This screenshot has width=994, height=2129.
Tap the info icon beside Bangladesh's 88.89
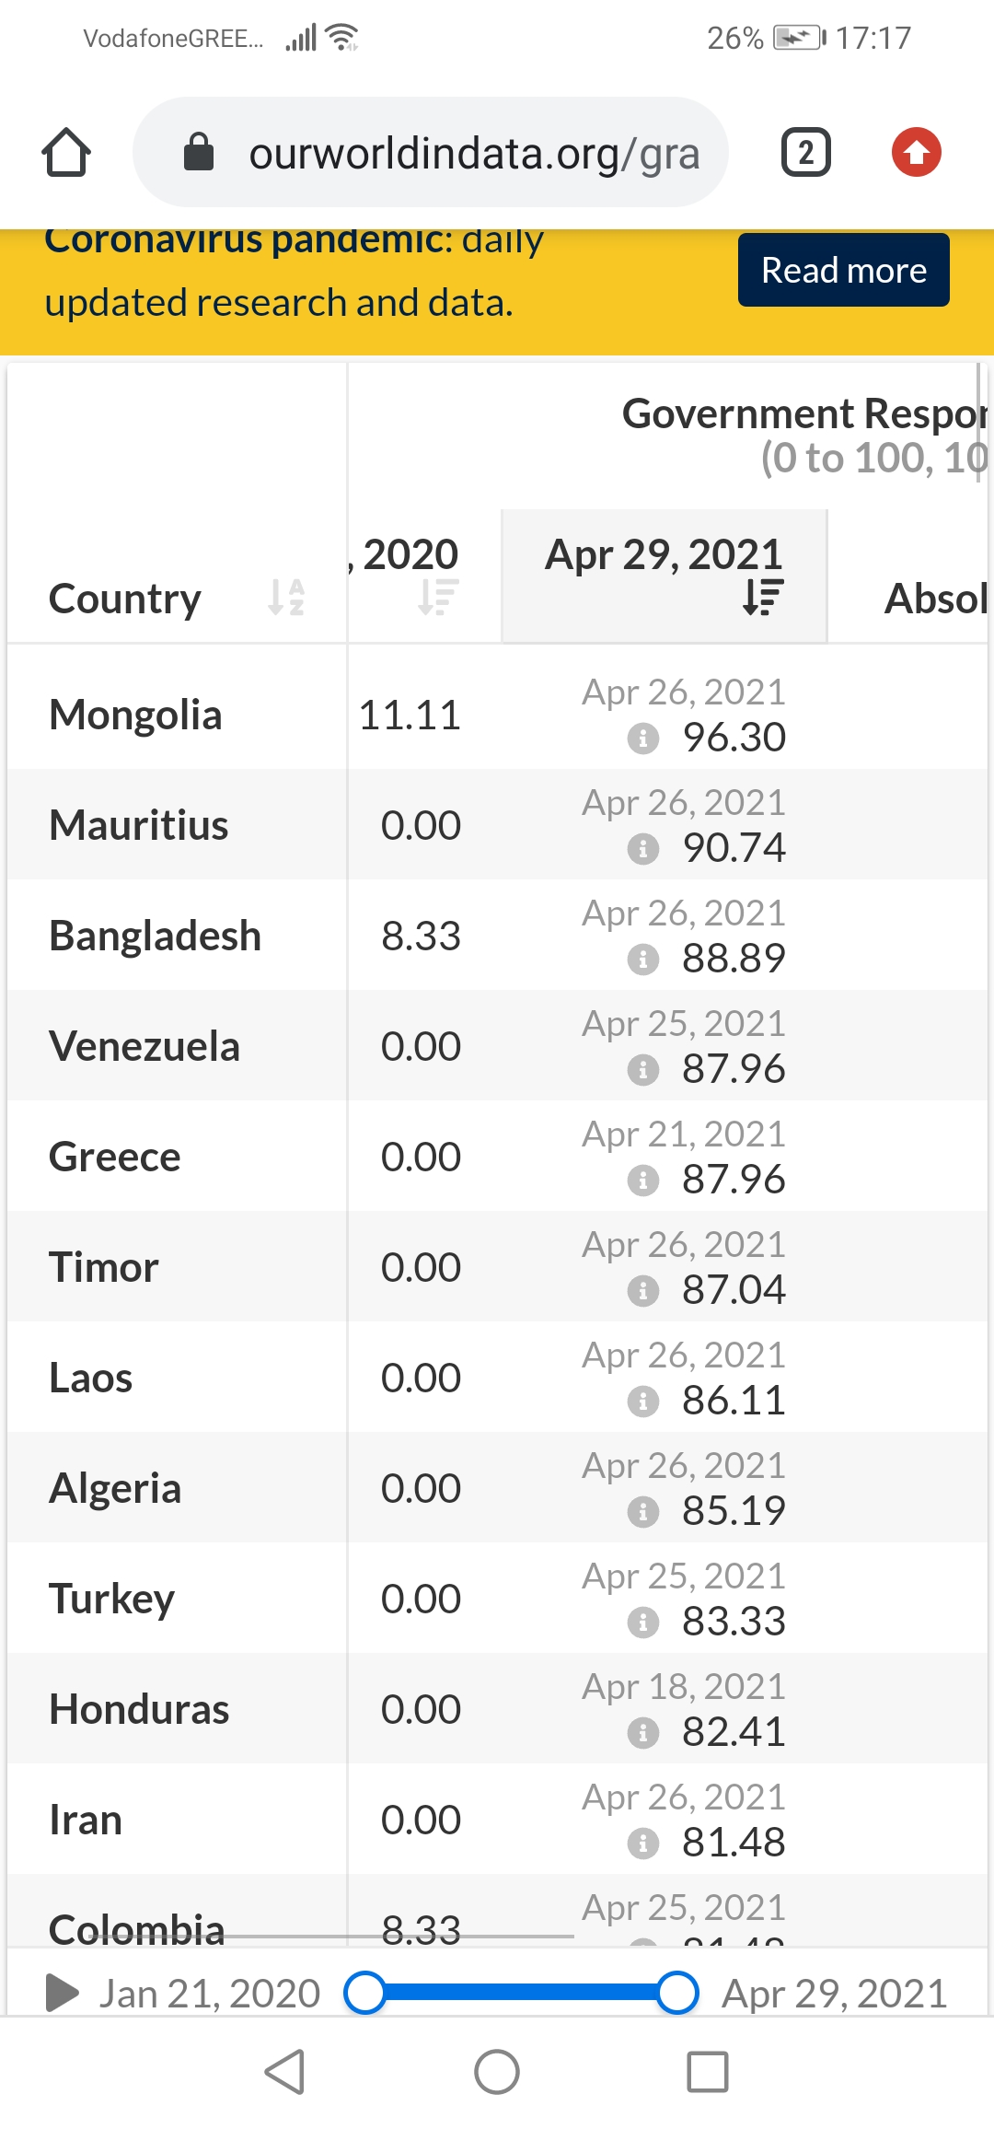643,959
